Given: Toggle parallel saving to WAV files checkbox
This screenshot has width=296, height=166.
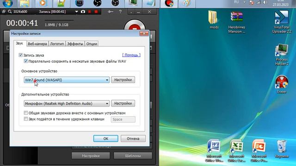Looking at the screenshot, I should [x=26, y=61].
